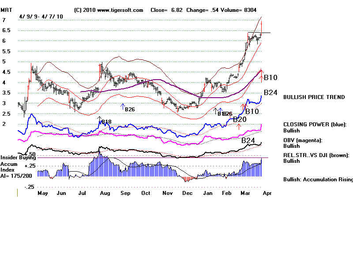353x264 pixels.
Task: Select the 3.5 price axis label
Action: pyautogui.click(x=6, y=93)
